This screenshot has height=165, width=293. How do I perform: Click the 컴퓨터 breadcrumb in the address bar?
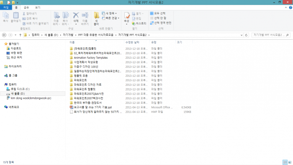pyautogui.click(x=36, y=35)
